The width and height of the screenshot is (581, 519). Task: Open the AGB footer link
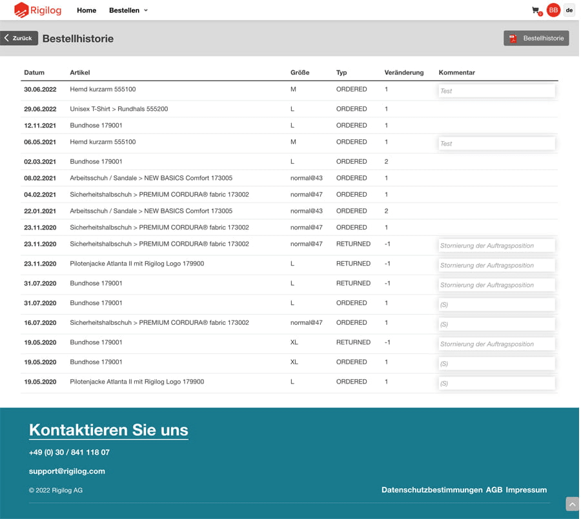[x=494, y=490]
